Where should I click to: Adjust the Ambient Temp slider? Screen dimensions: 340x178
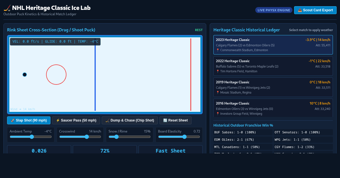(x=31, y=137)
